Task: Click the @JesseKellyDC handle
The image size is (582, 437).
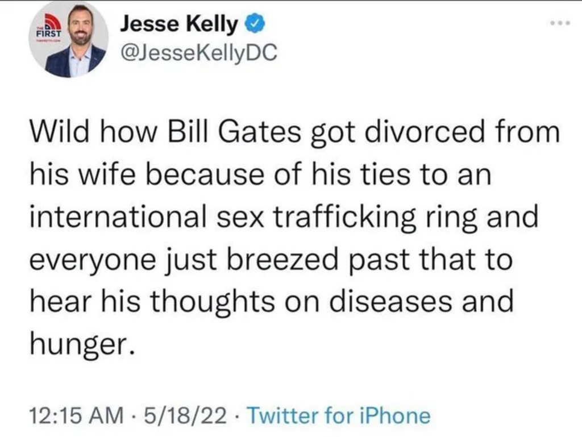Action: pyautogui.click(x=199, y=53)
